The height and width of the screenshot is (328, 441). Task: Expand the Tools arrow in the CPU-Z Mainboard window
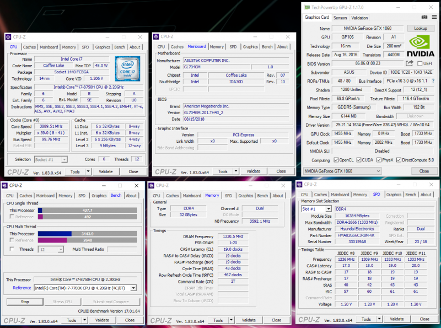click(x=236, y=171)
